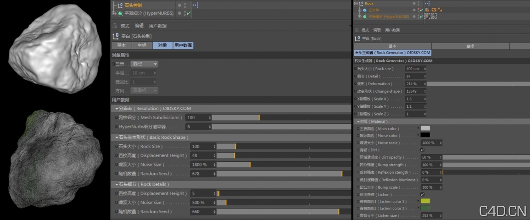Click Detail value stepper arrows
This screenshot has height=220, width=530.
pyautogui.click(x=425, y=76)
